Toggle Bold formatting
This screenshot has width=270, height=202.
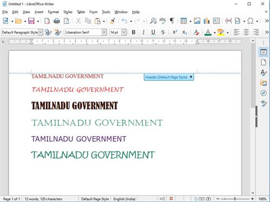point(133,32)
